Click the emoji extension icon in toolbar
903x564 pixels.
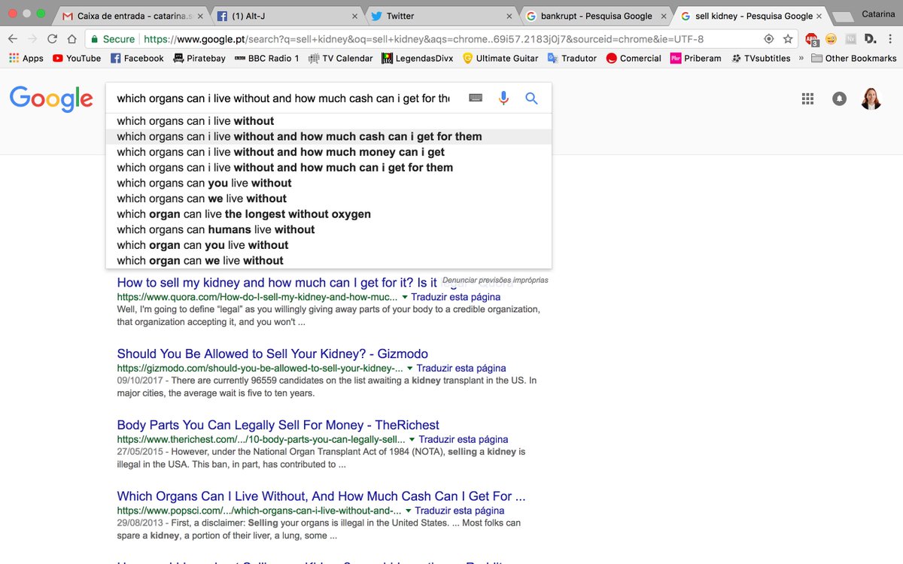[x=831, y=39]
